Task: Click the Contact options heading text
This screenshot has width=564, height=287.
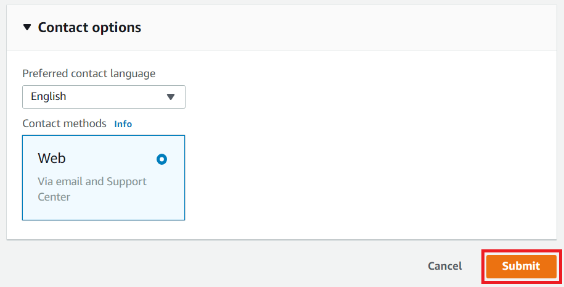Action: tap(89, 27)
